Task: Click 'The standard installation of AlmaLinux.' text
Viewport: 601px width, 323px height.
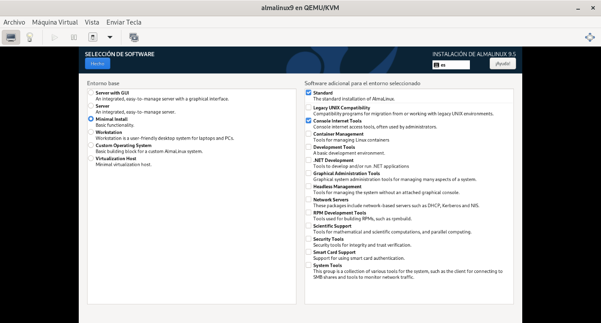Action: [354, 99]
